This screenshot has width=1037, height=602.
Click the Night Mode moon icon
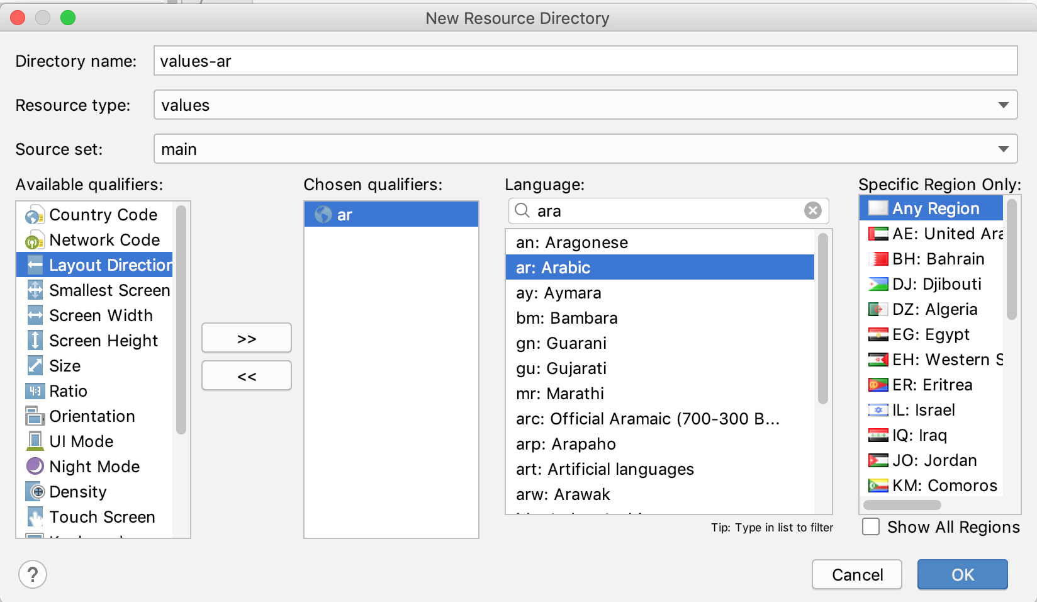tap(35, 466)
